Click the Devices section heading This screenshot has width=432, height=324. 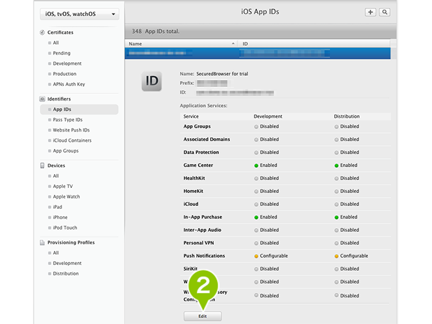[x=56, y=165]
